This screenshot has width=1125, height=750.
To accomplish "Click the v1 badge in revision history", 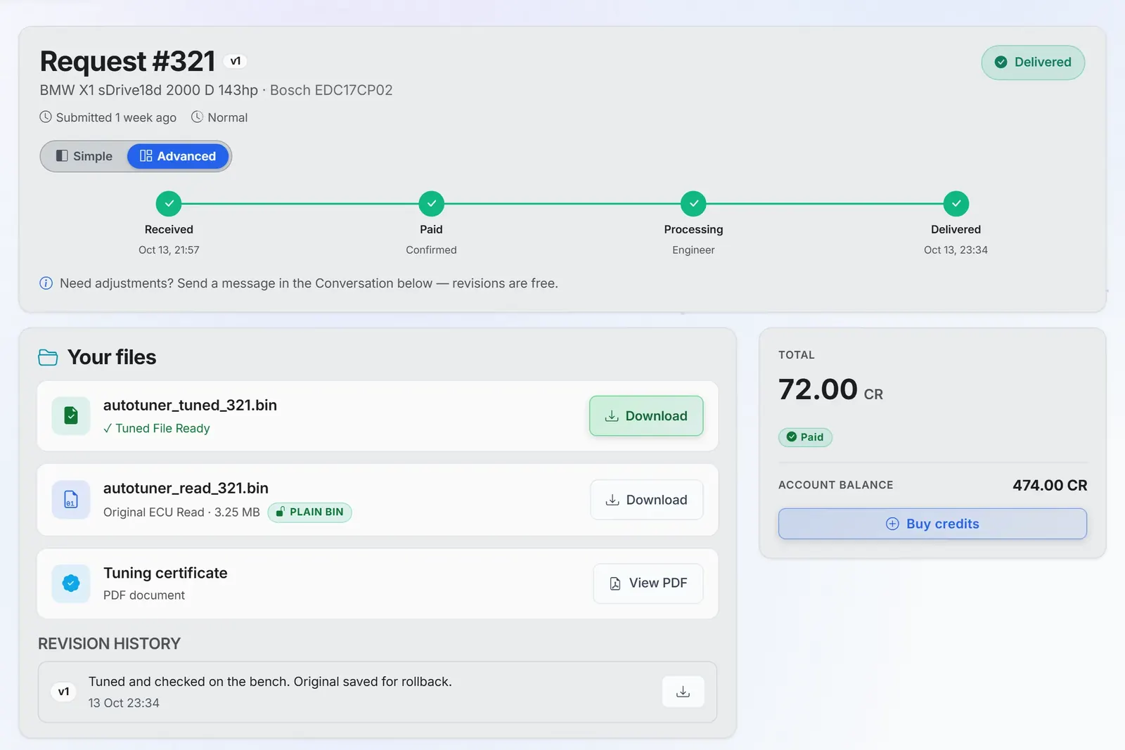I will [x=64, y=692].
